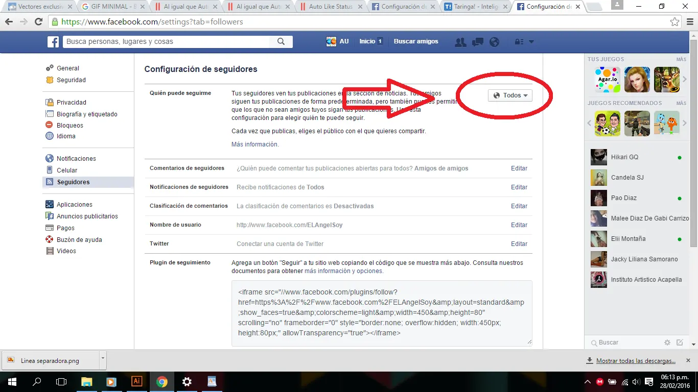Click the Facebook logo icon
This screenshot has width=698, height=392.
[x=53, y=42]
